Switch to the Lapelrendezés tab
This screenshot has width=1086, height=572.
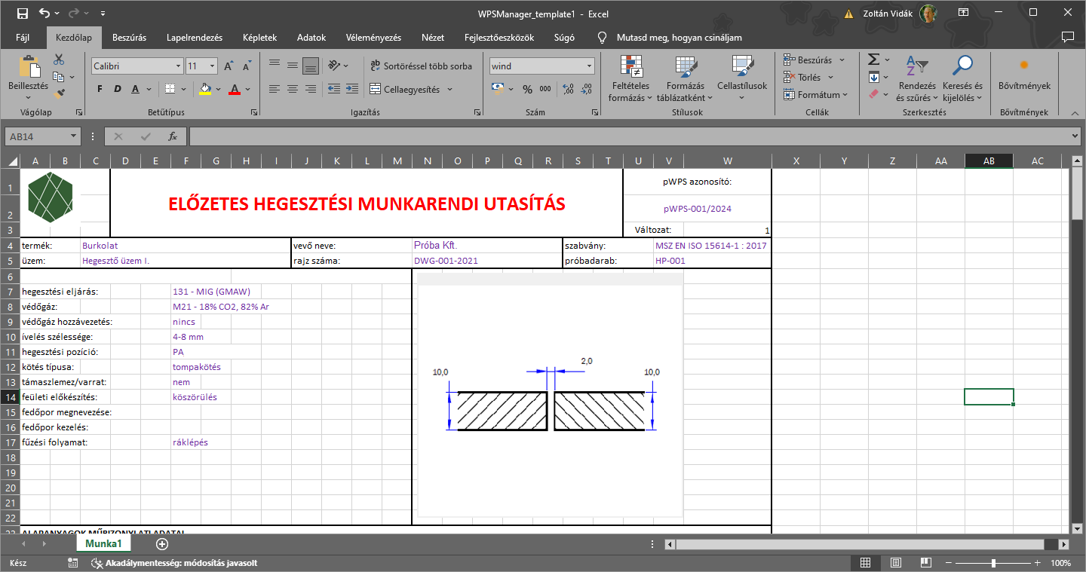point(195,38)
